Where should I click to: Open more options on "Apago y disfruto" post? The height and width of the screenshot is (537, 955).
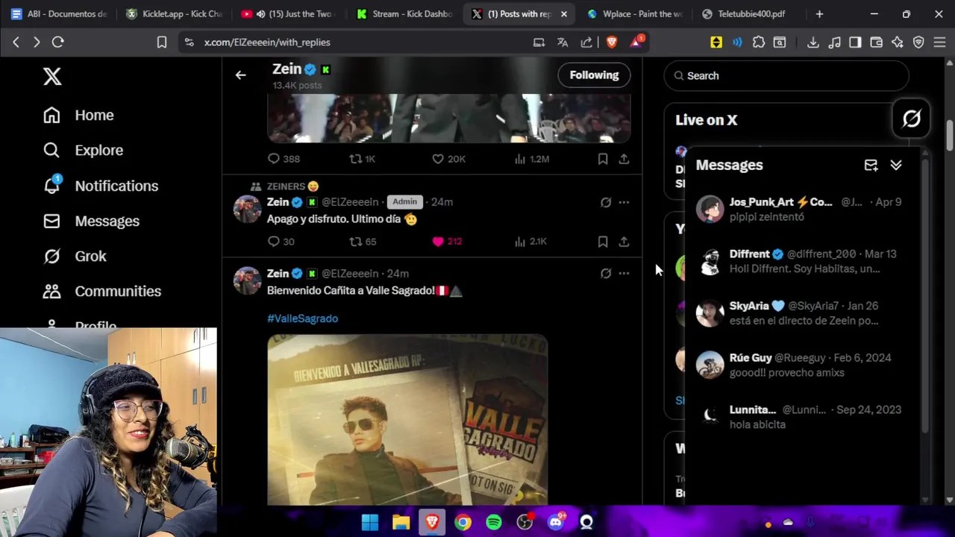624,202
